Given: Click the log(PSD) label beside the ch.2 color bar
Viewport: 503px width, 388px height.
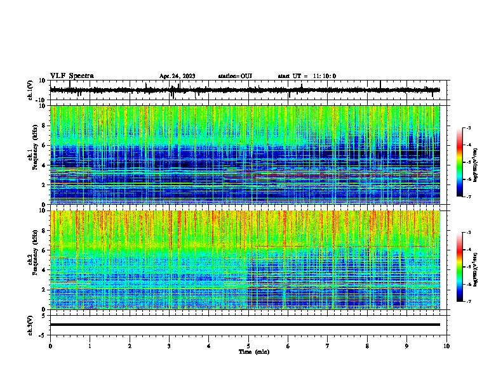Looking at the screenshot, I should point(476,270).
